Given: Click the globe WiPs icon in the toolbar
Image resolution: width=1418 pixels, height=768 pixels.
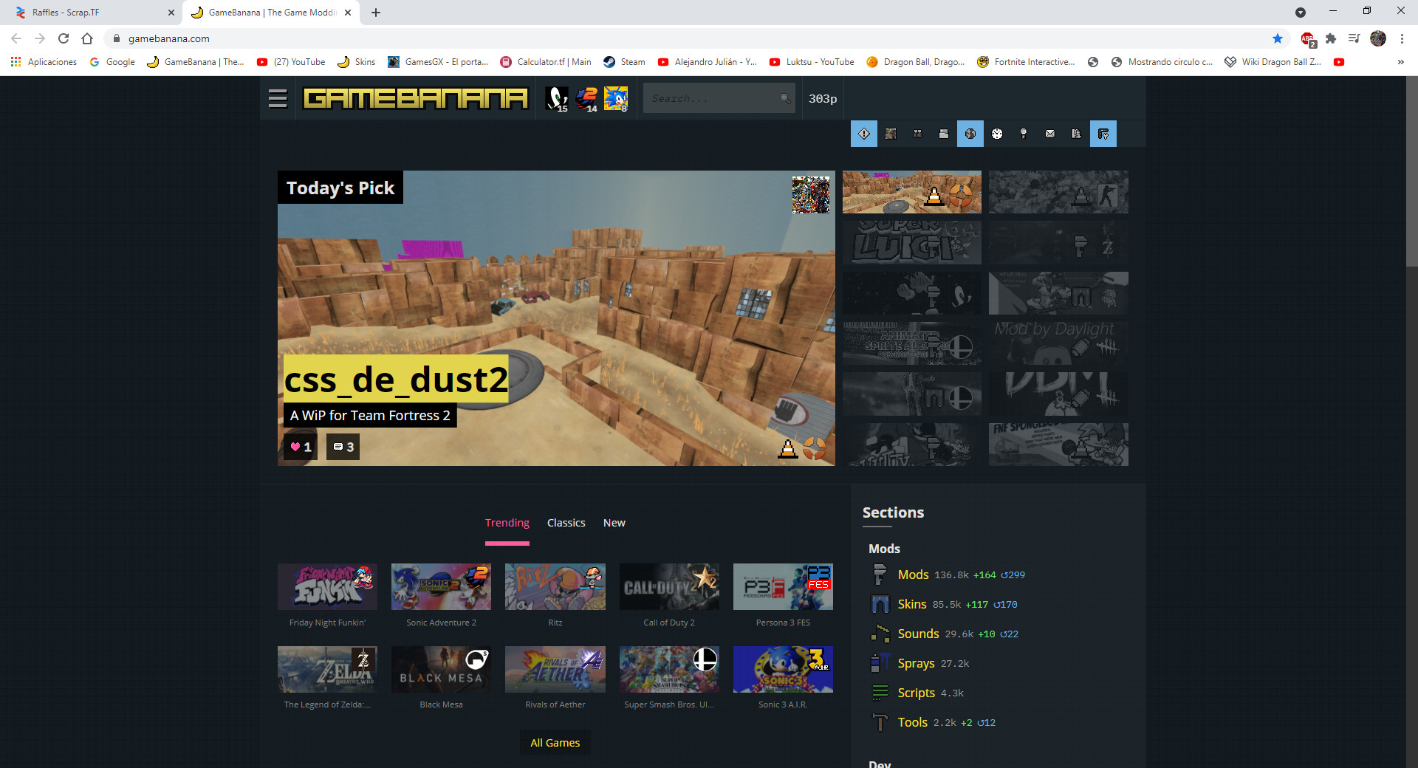Looking at the screenshot, I should pos(970,134).
